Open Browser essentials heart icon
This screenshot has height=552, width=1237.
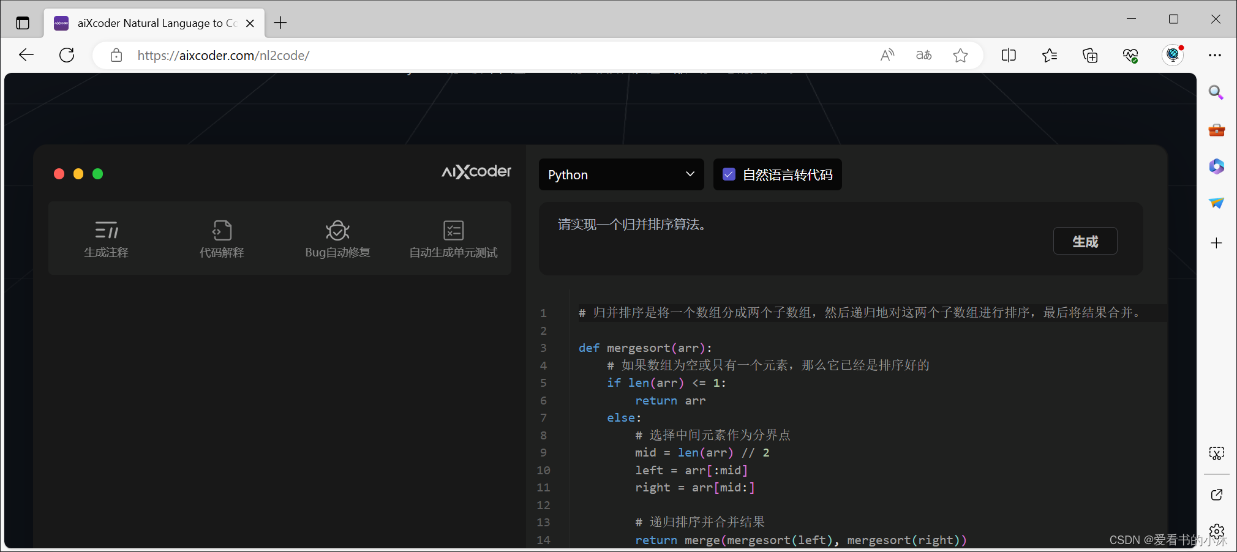(x=1130, y=55)
